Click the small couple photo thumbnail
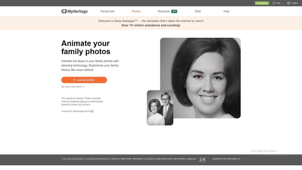302x170 pixels. 160,108
